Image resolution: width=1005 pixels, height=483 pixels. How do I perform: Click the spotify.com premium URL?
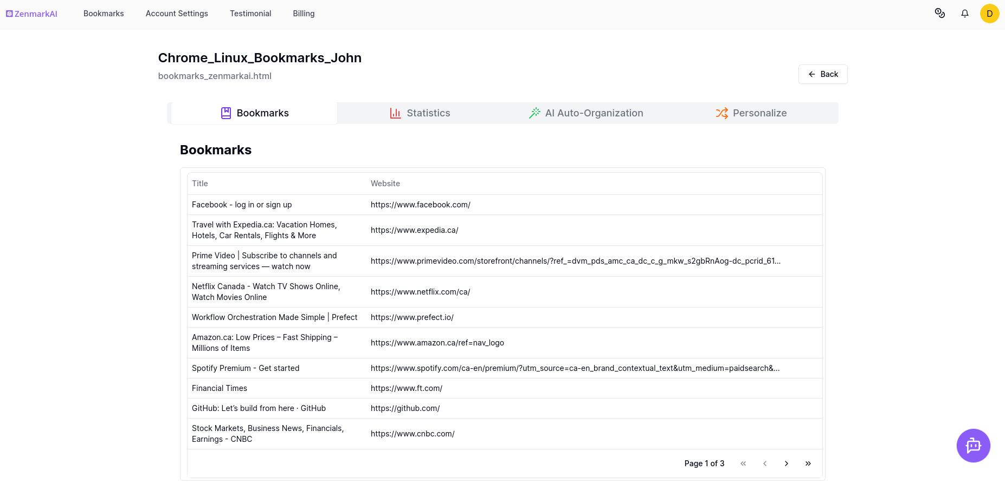tap(575, 368)
